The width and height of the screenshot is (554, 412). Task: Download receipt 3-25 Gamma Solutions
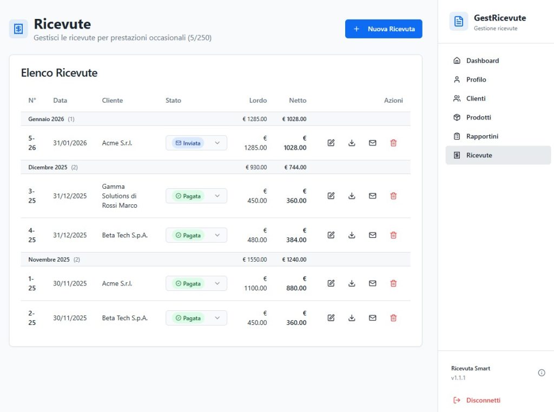pyautogui.click(x=352, y=196)
